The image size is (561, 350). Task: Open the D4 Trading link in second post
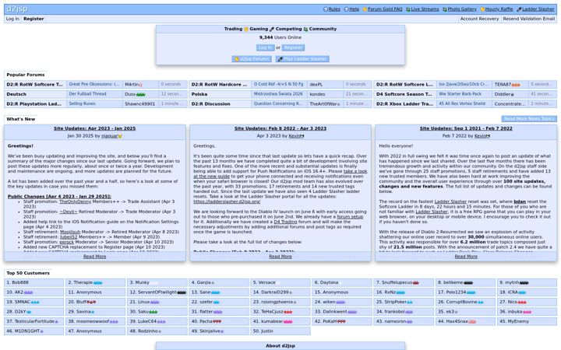point(285,222)
